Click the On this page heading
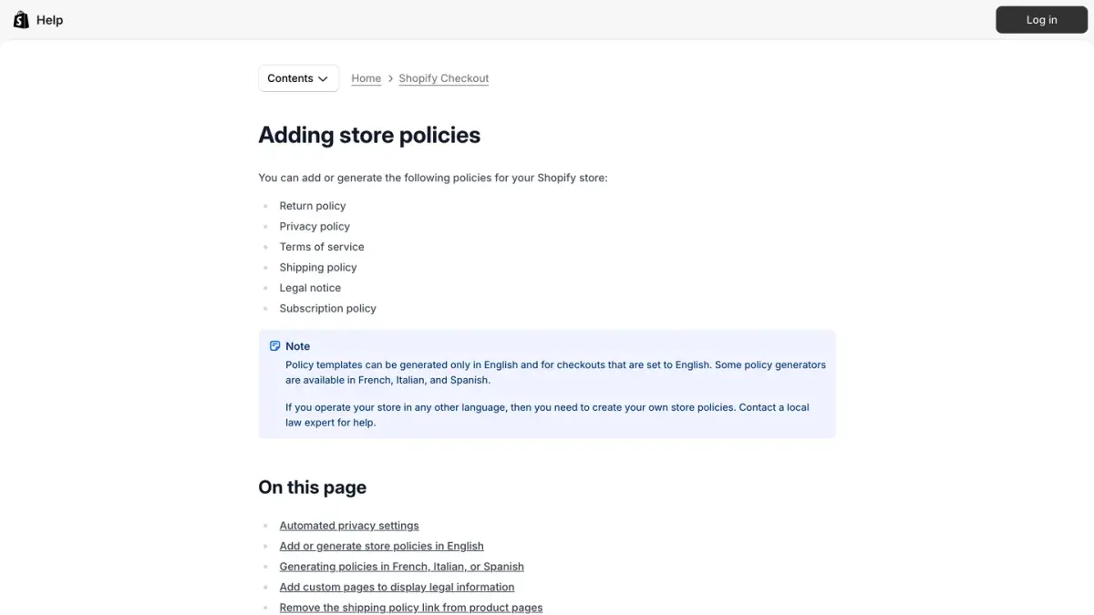Image resolution: width=1094 pixels, height=615 pixels. (313, 487)
